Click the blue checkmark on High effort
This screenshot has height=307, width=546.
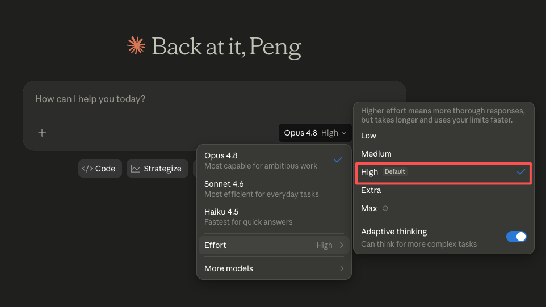point(521,171)
